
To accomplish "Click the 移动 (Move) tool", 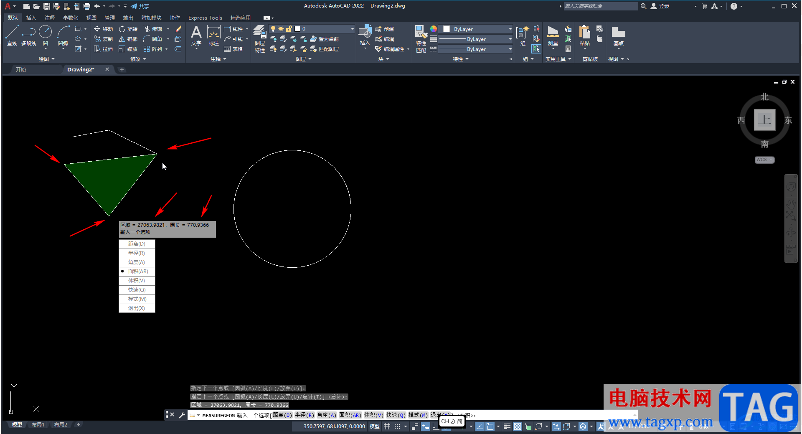I will [103, 29].
